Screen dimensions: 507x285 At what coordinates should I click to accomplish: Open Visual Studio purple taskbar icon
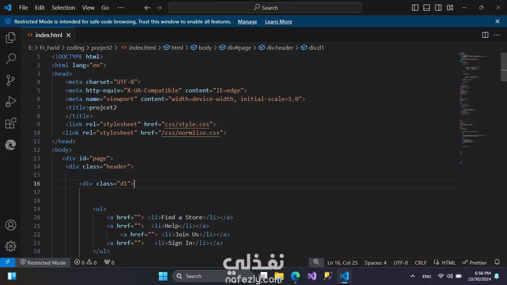point(312,276)
